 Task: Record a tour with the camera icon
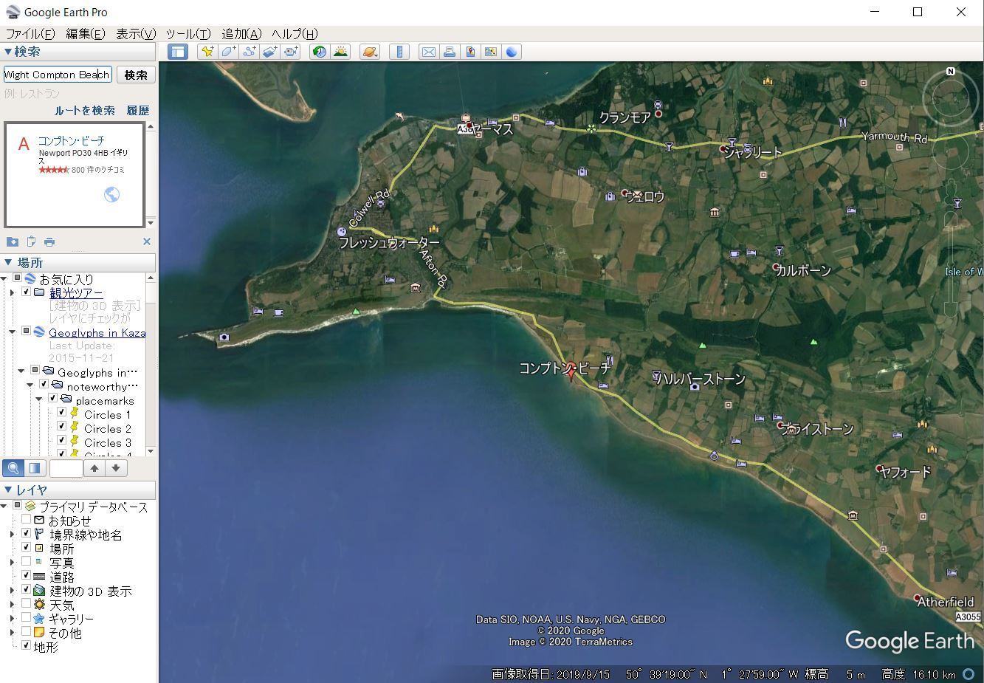(x=291, y=52)
